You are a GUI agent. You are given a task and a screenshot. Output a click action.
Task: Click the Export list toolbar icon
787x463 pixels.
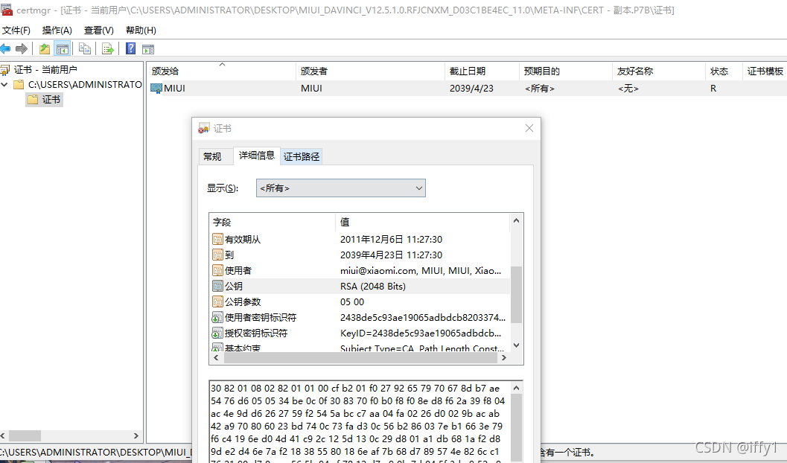coord(107,48)
